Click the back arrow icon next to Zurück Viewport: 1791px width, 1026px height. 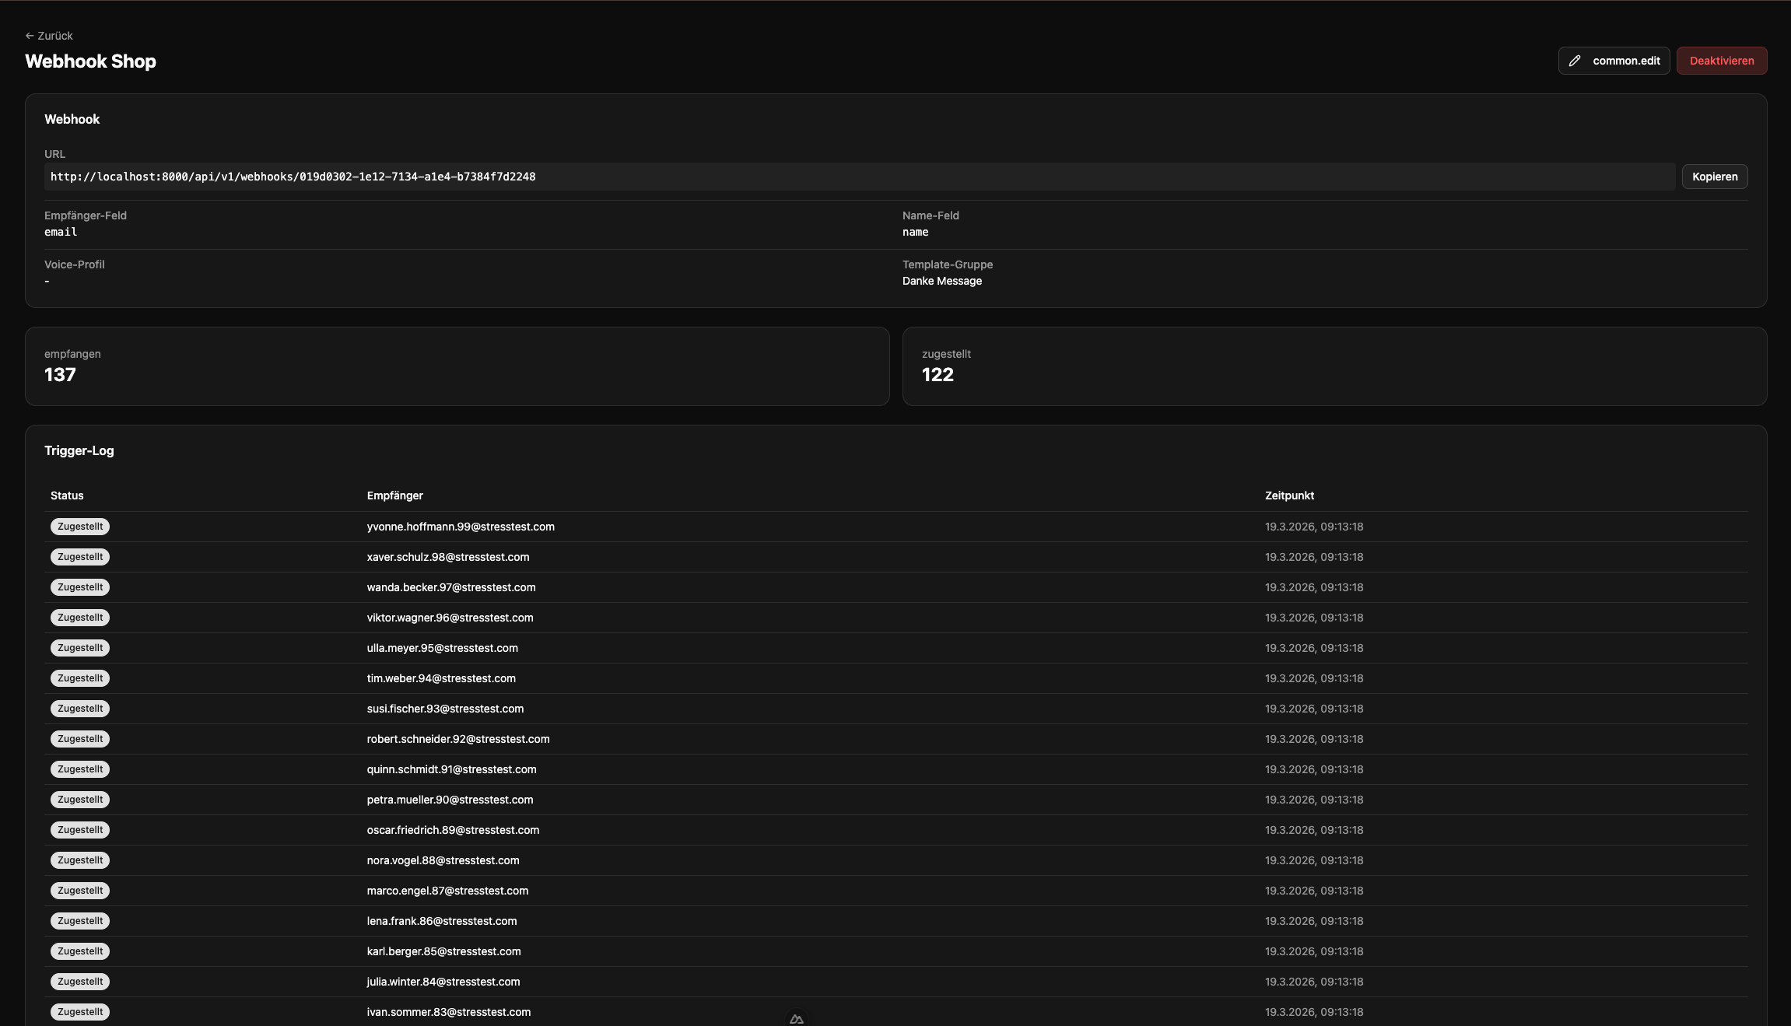(x=30, y=36)
